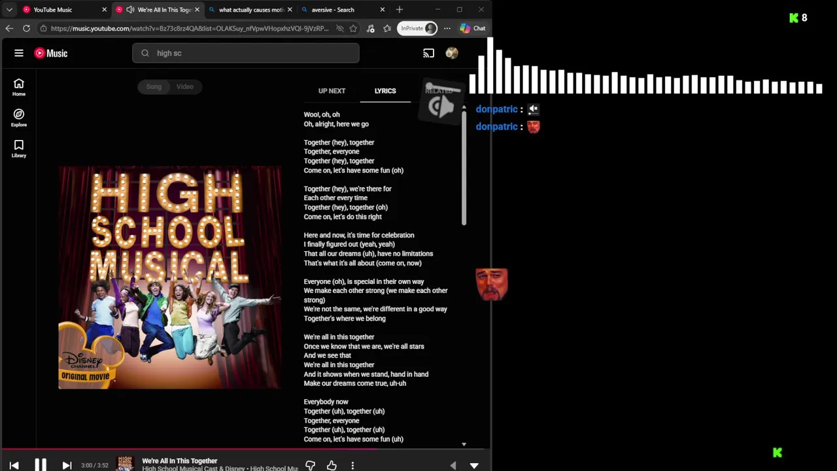837x471 pixels.
Task: Click the YouTube Music logo
Action: coord(51,53)
